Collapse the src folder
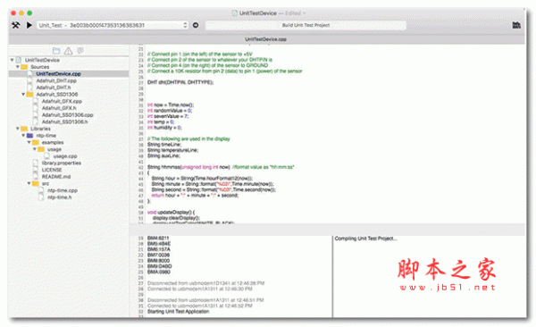 29,183
